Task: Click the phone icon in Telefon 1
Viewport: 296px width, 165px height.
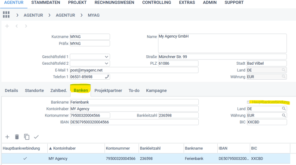Action: [107, 77]
